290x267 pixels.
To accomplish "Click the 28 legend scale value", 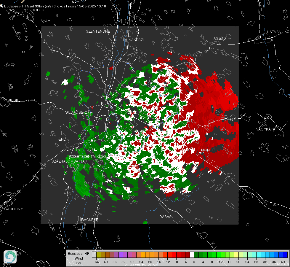I will pyautogui.click(x=256, y=262).
